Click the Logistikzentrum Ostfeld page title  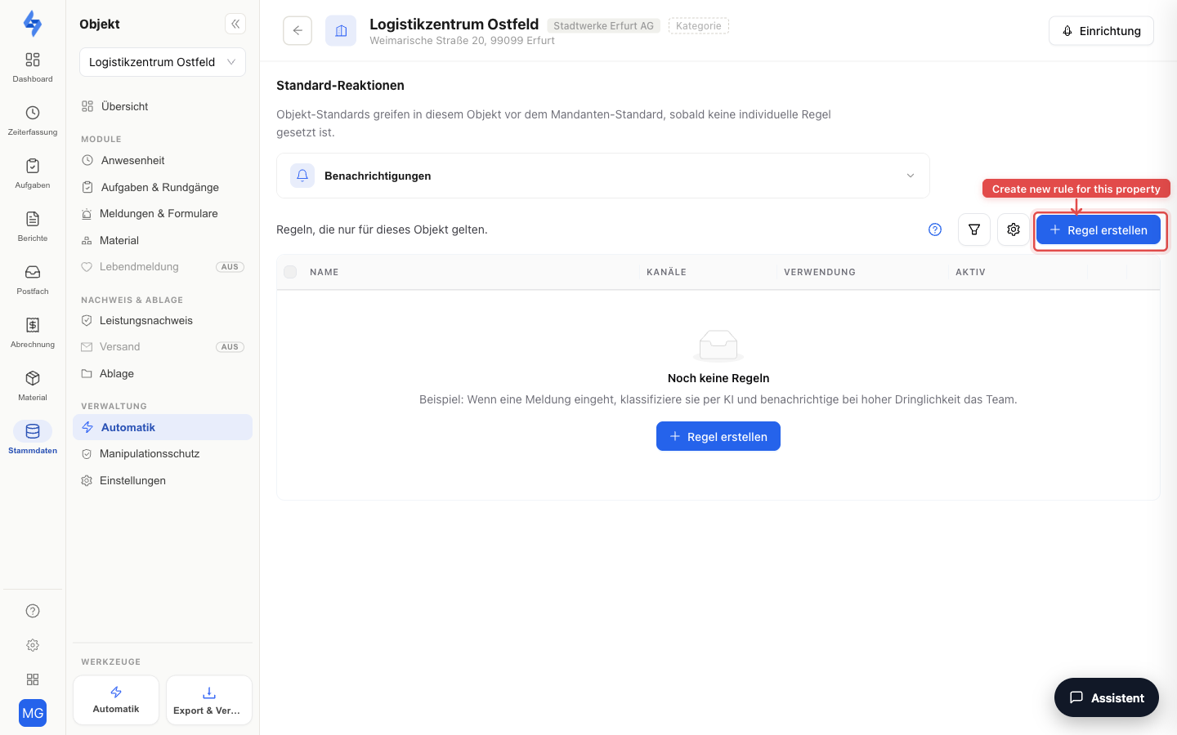pos(454,24)
